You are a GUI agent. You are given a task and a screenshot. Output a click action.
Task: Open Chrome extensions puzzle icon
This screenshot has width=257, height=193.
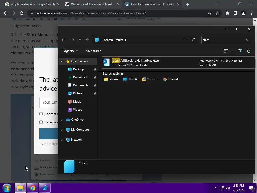[x=227, y=13]
